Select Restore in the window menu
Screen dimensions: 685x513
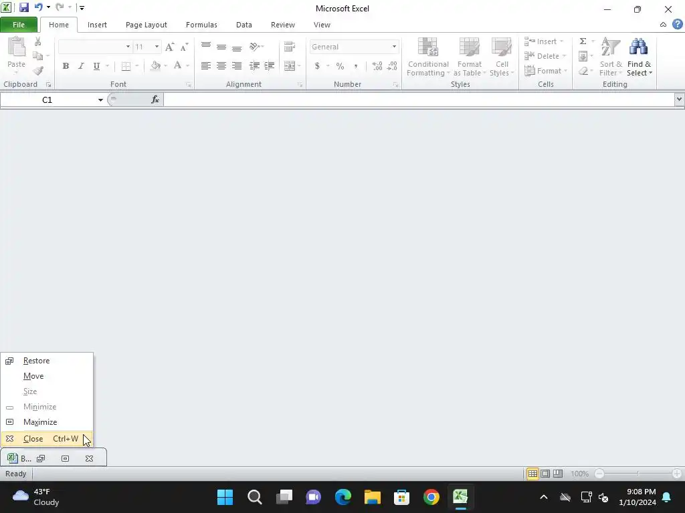tap(47, 361)
